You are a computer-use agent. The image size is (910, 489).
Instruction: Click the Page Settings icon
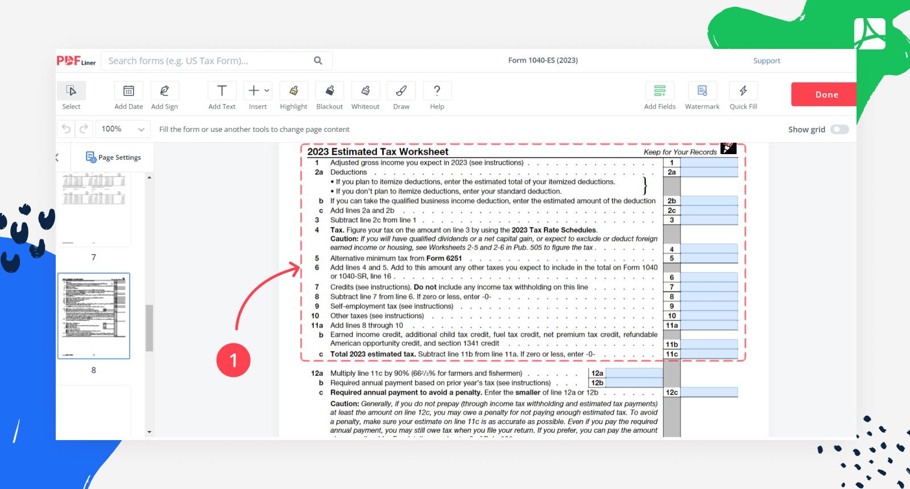click(x=90, y=157)
